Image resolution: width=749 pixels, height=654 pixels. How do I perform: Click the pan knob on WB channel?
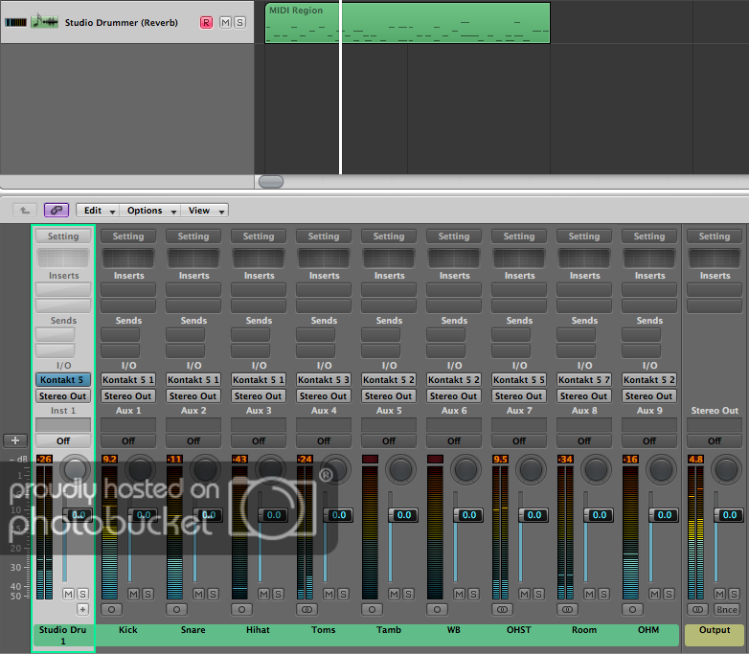coord(465,469)
